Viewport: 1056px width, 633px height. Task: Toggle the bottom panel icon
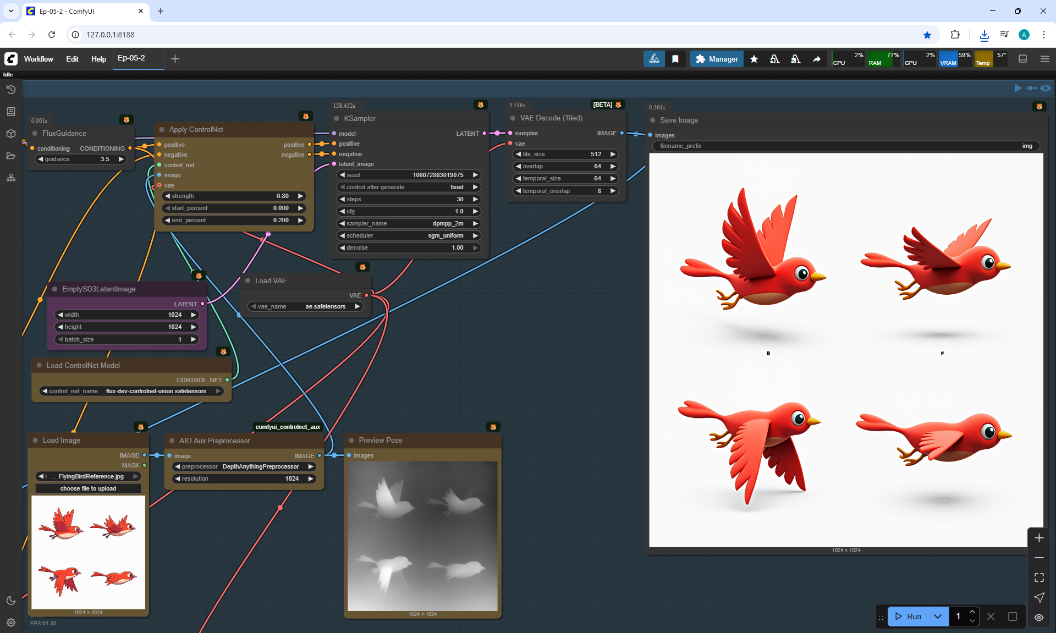pos(1022,59)
